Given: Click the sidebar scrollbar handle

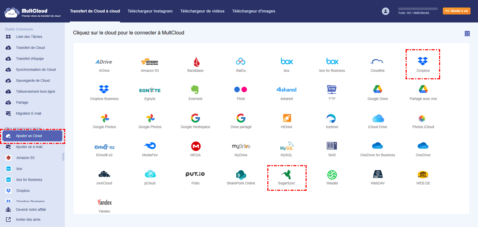Looking at the screenshot, I should pyautogui.click(x=63, y=157).
